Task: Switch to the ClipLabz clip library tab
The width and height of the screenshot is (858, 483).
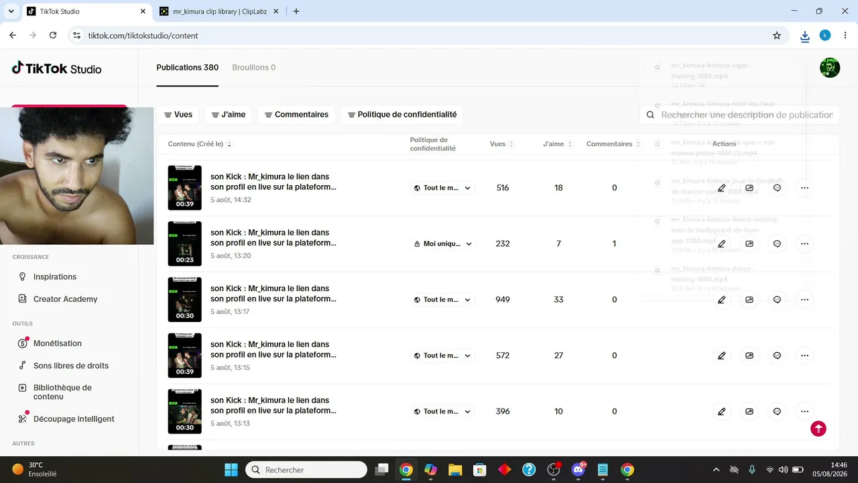Action: (219, 11)
